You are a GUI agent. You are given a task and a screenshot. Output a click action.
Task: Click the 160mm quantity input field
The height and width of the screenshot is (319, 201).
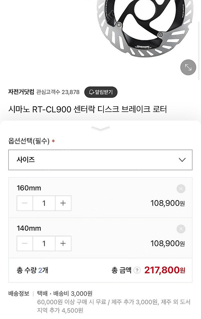pyautogui.click(x=44, y=203)
